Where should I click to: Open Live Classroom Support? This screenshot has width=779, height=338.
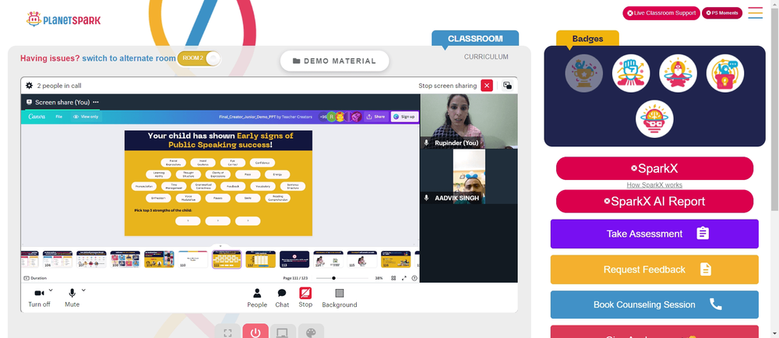(x=661, y=13)
